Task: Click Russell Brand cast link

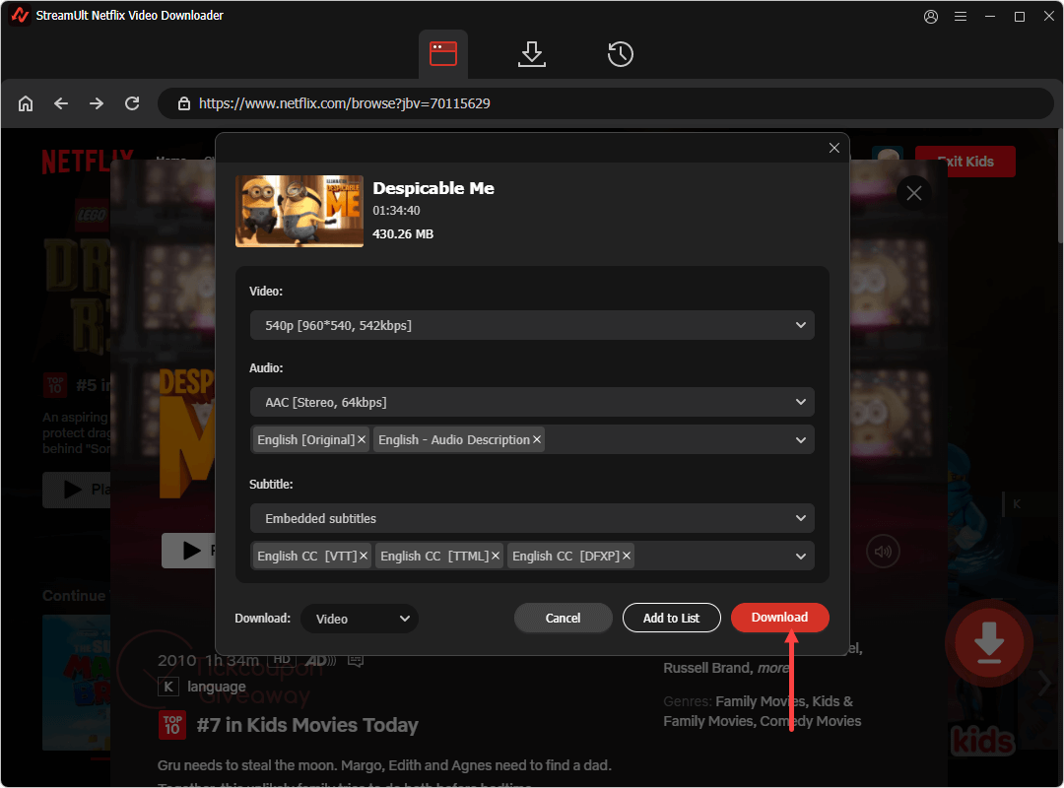Action: tap(706, 668)
